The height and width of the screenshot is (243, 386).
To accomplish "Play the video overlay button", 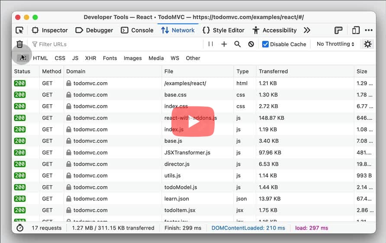I will click(x=193, y=121).
